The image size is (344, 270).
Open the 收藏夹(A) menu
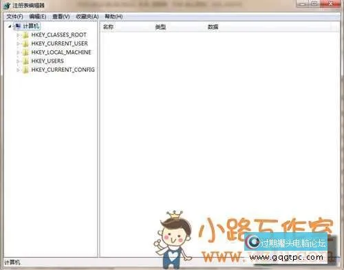coord(87,17)
